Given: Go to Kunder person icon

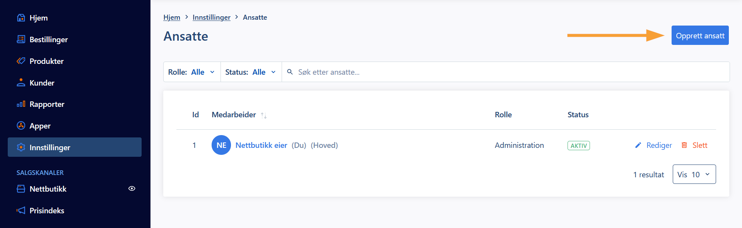Looking at the screenshot, I should (x=21, y=83).
